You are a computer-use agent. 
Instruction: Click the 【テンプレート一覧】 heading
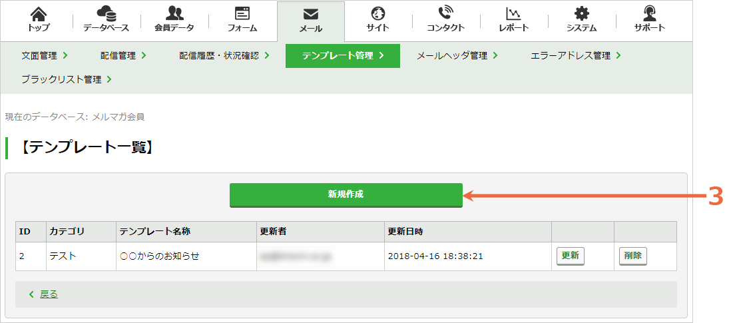[87, 148]
